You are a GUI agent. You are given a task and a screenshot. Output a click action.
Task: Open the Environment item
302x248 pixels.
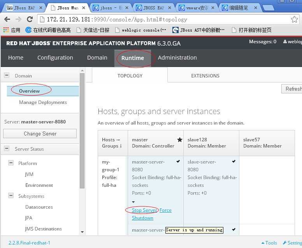pos(39,185)
